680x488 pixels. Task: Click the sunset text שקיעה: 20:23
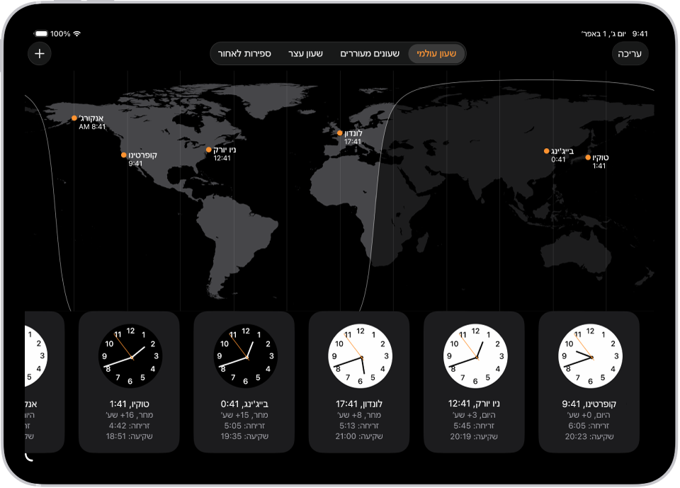[589, 436]
